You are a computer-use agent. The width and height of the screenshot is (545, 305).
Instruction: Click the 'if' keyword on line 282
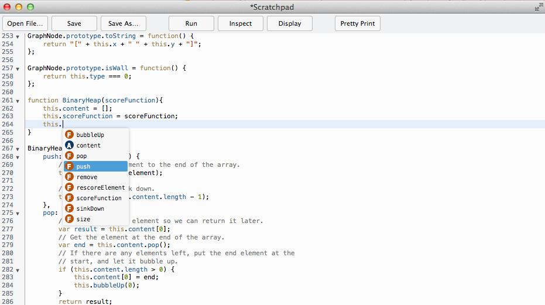[x=62, y=269]
